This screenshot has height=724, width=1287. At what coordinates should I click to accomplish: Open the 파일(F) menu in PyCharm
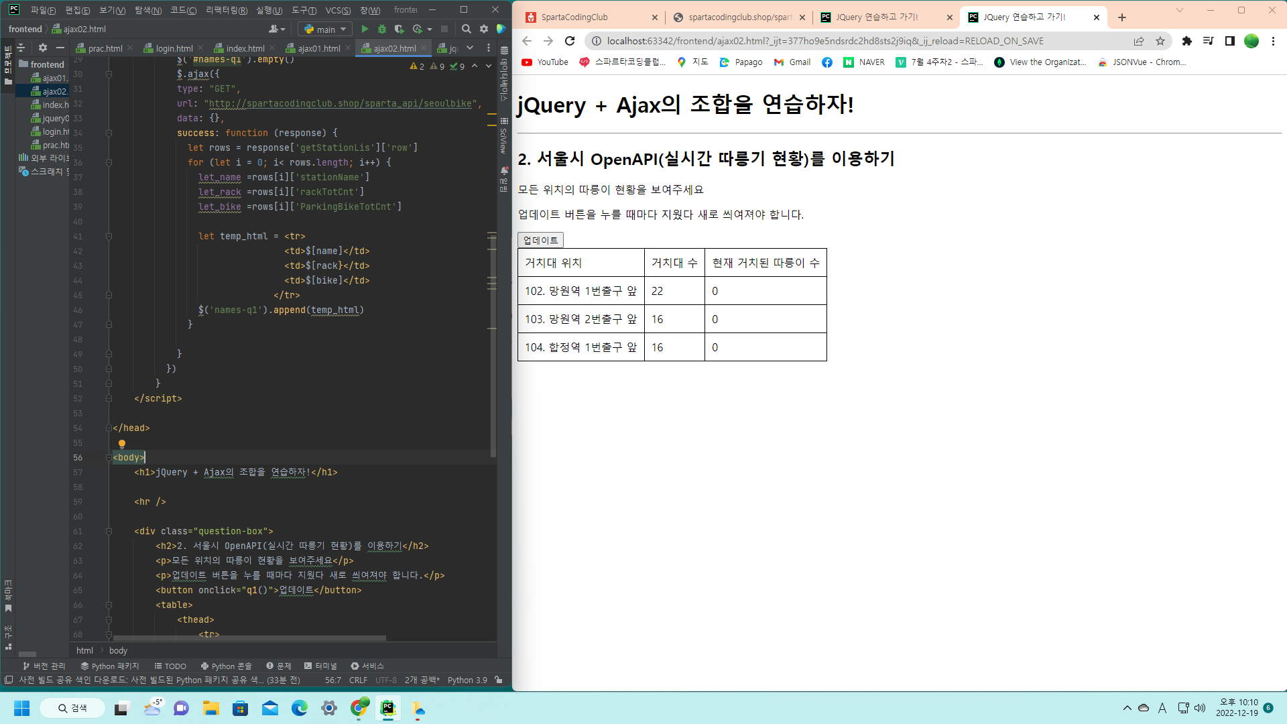tap(43, 10)
